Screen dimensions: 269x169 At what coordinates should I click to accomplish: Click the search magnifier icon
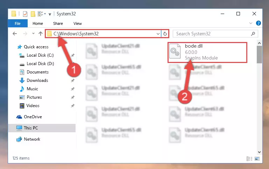click(253, 34)
